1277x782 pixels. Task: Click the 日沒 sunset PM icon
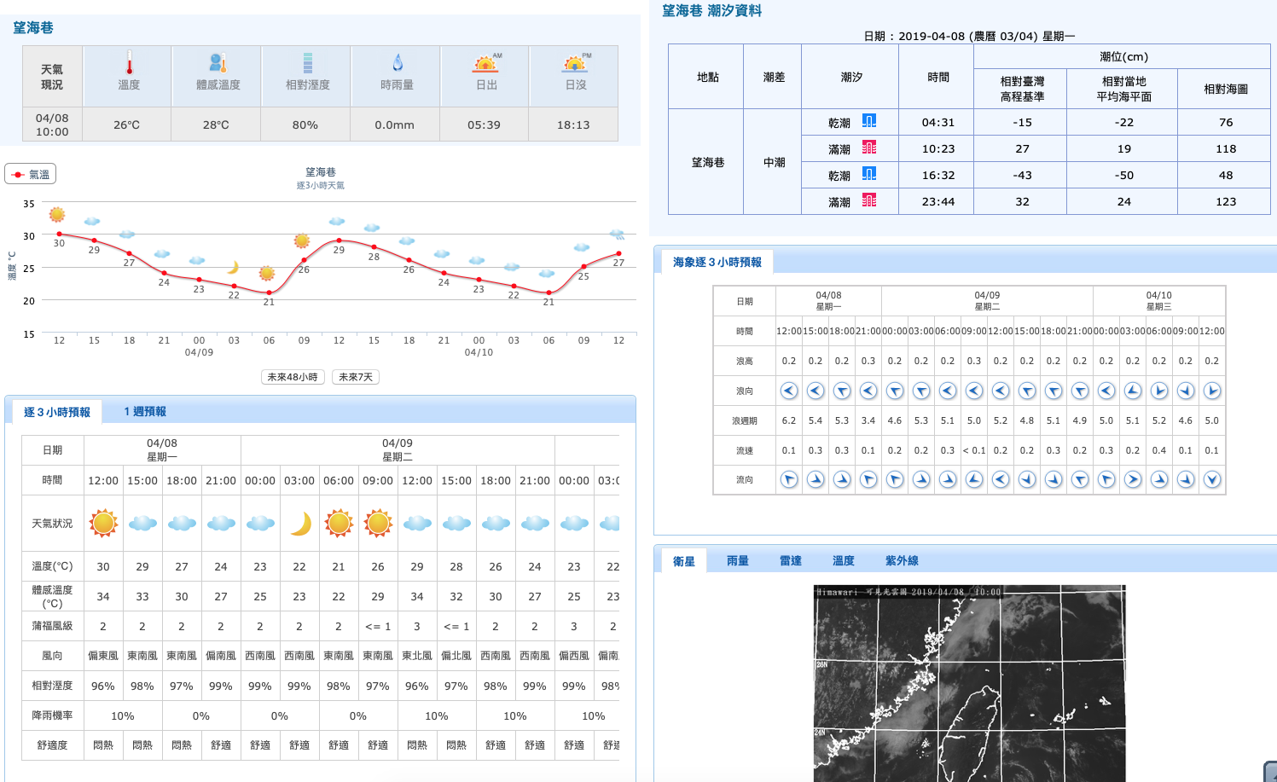577,62
